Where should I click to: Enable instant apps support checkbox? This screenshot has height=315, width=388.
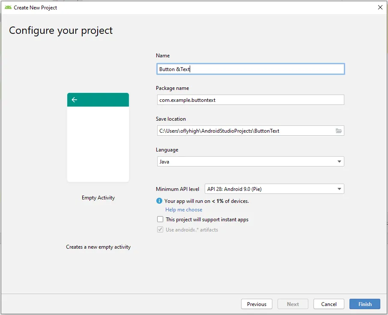pyautogui.click(x=160, y=219)
